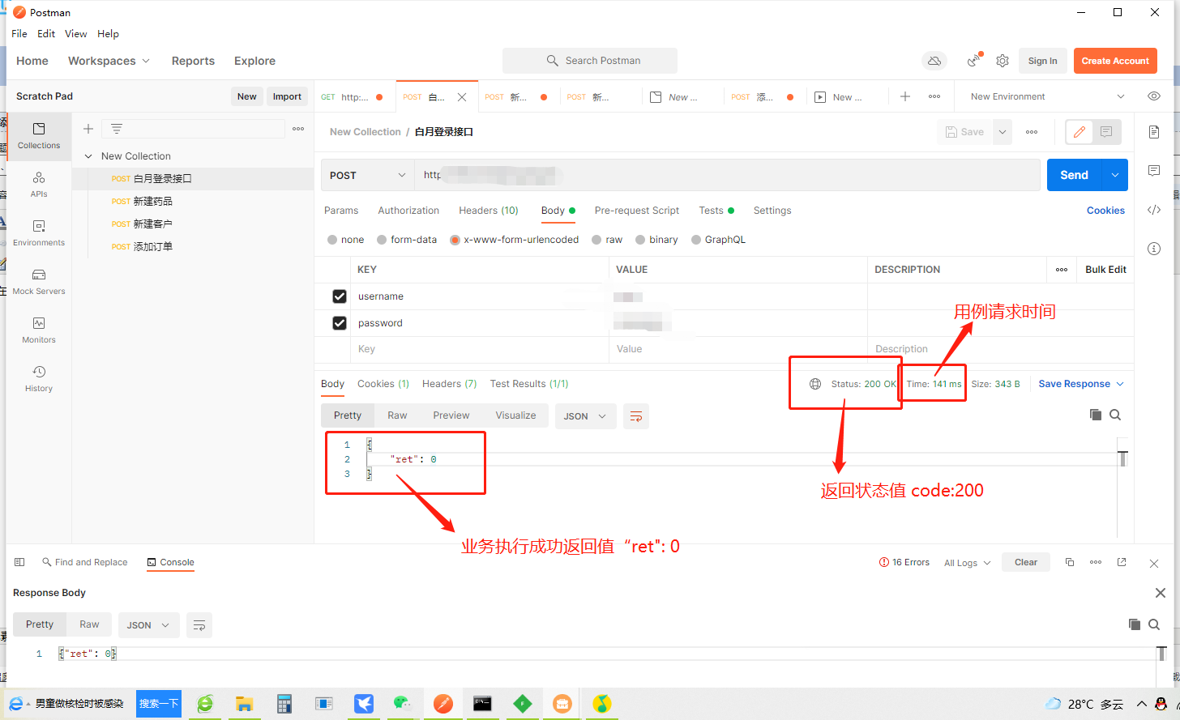This screenshot has height=720, width=1180.
Task: Open the Edit menu
Action: tap(46, 34)
